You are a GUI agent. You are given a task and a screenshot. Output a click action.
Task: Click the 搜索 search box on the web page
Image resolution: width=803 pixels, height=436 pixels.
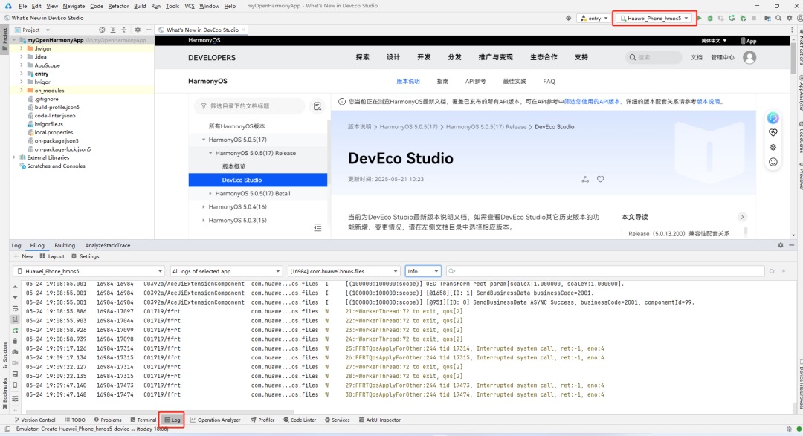point(654,57)
